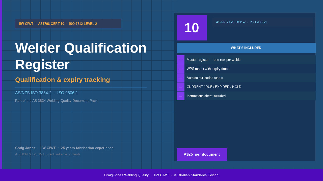Click Craig Jones 25 years fabrication experience line
Image resolution: width=323 pixels, height=181 pixels.
(64, 148)
